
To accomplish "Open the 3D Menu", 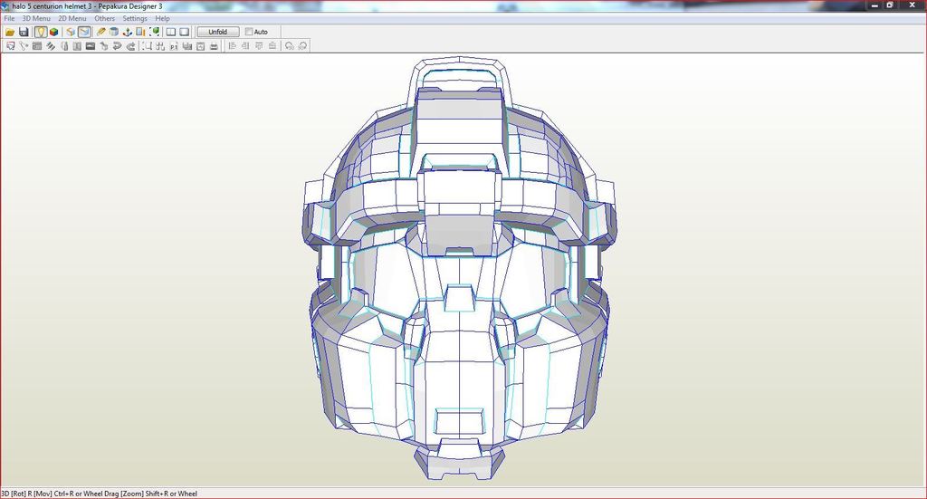I will pyautogui.click(x=36, y=18).
